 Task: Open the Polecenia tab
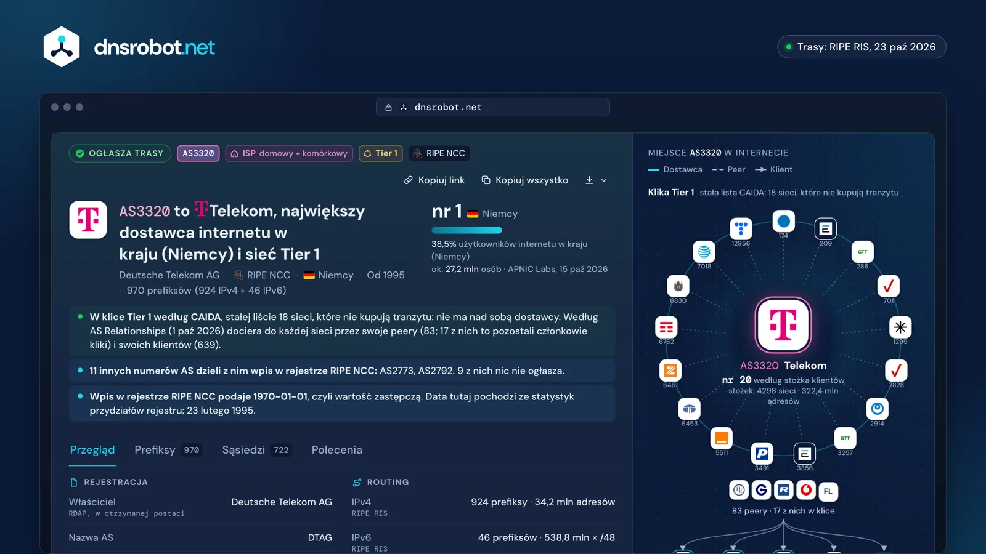coord(337,450)
